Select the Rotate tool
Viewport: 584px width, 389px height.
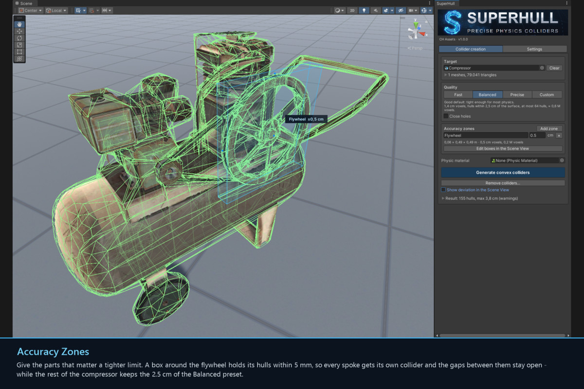[19, 38]
